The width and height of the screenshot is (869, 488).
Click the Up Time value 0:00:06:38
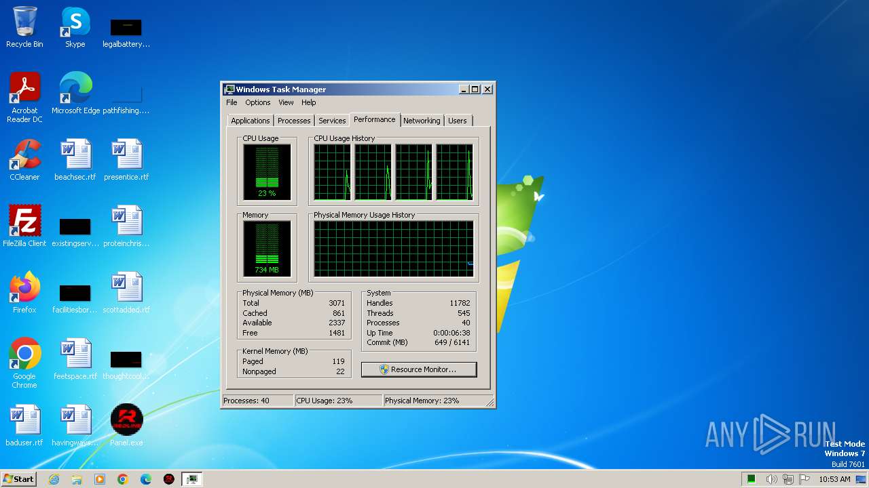pos(451,333)
